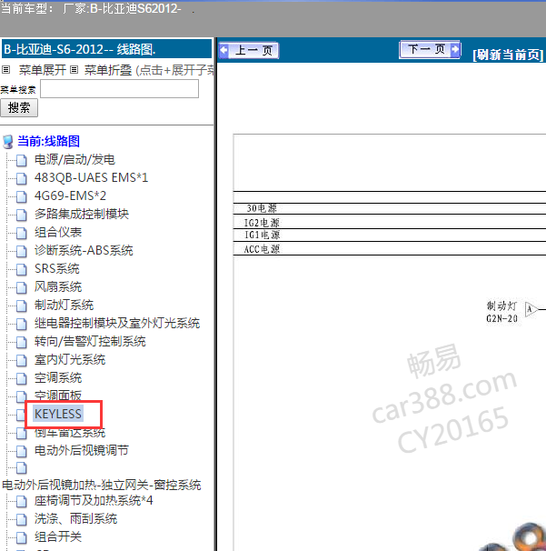Click the 搜索 search button
Screen dimensions: 546x551
[x=19, y=107]
